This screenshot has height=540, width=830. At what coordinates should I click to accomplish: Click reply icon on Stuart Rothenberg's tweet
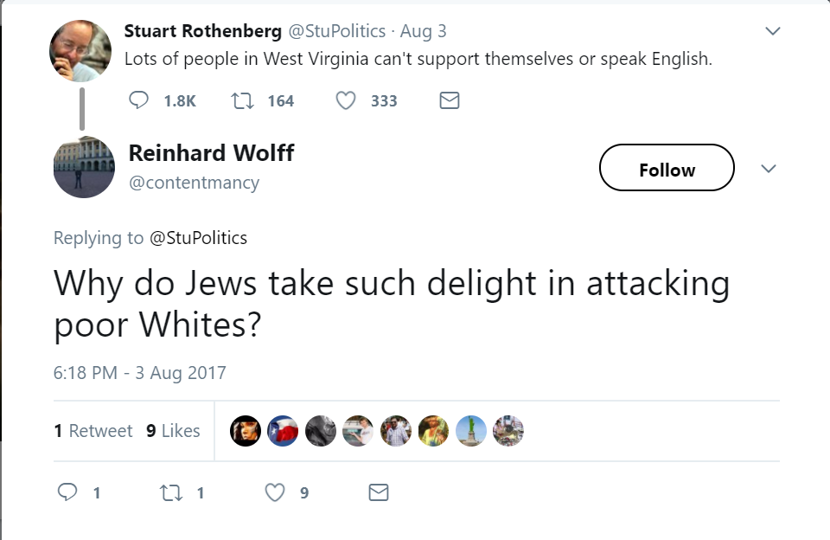tap(138, 101)
